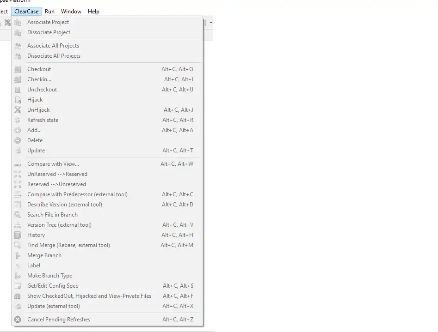This screenshot has width=438, height=332.
Task: Choose Checkout from the menu
Action: click(107, 69)
